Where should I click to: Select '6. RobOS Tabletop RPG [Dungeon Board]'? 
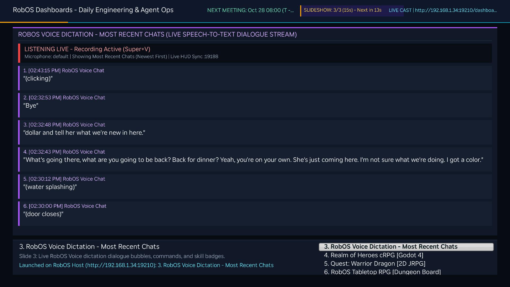click(382, 272)
